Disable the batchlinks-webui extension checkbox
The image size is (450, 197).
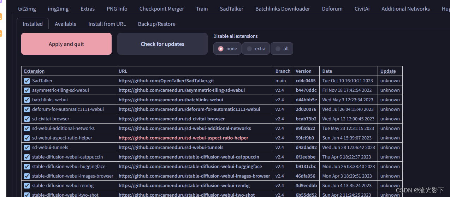(27, 100)
